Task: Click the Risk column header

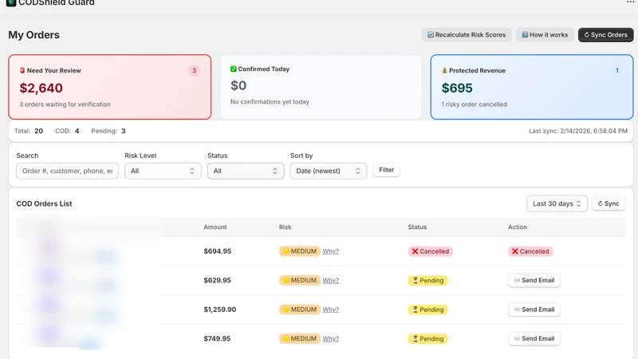Action: tap(286, 227)
